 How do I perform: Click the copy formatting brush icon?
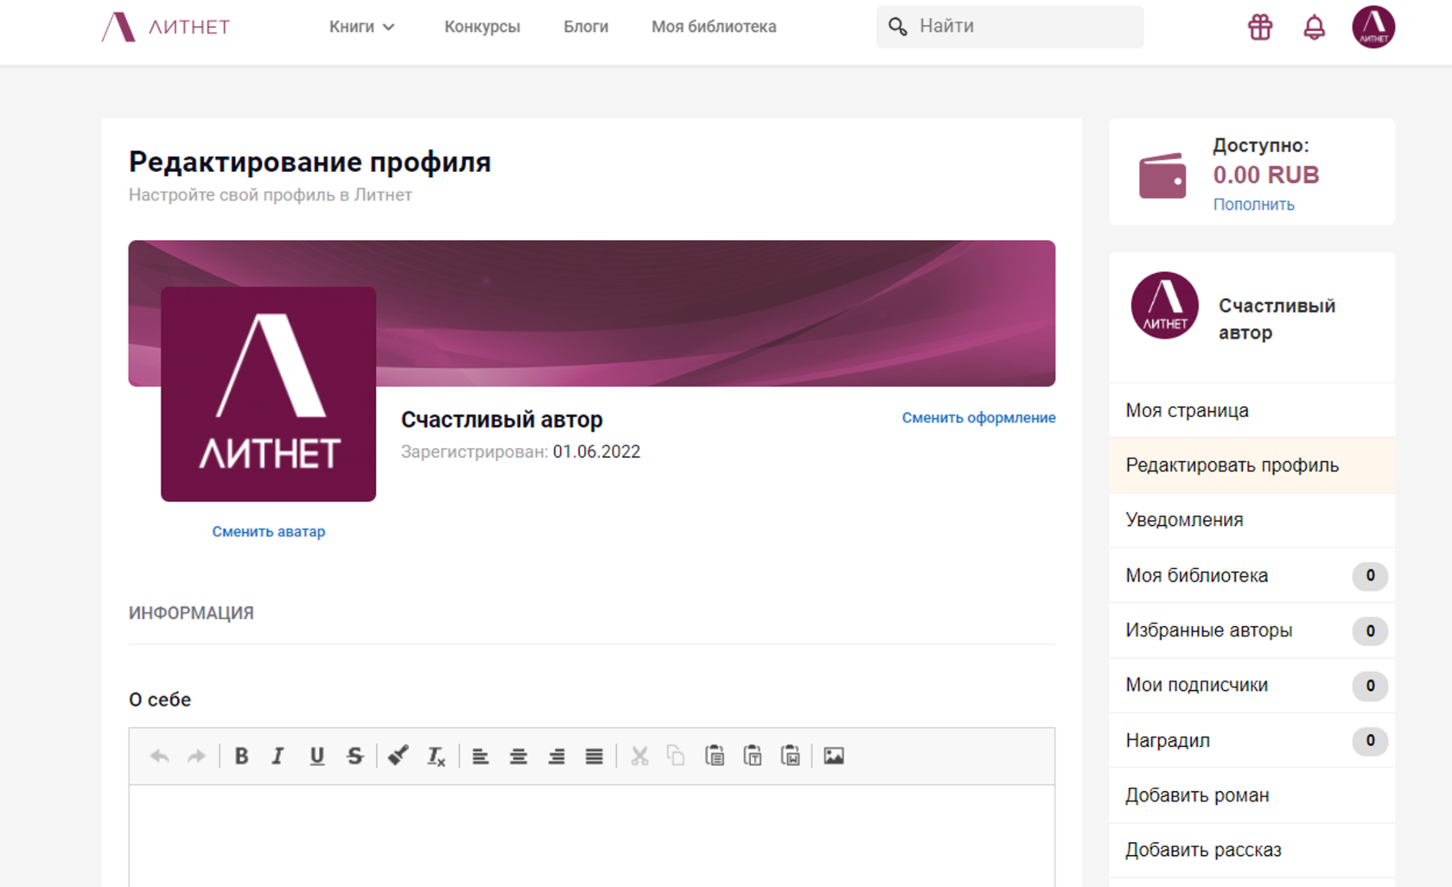click(398, 757)
